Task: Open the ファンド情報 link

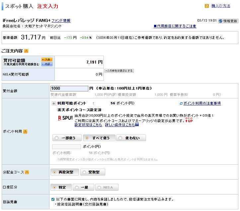Action: [x=61, y=21]
